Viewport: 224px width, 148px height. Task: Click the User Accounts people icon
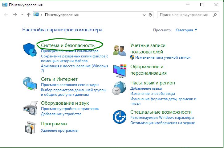tap(120, 51)
